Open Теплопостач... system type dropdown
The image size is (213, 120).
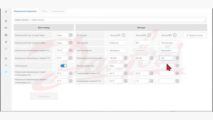pyautogui.click(x=169, y=43)
